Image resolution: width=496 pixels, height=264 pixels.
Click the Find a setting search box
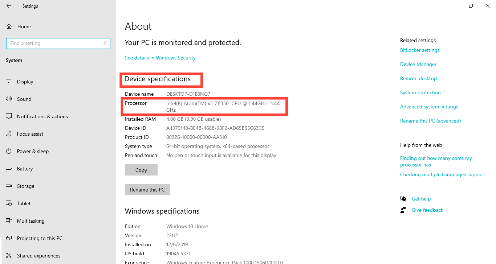pyautogui.click(x=58, y=43)
